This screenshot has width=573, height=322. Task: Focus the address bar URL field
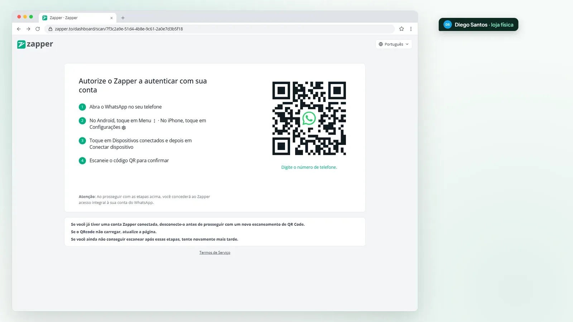coord(220,29)
